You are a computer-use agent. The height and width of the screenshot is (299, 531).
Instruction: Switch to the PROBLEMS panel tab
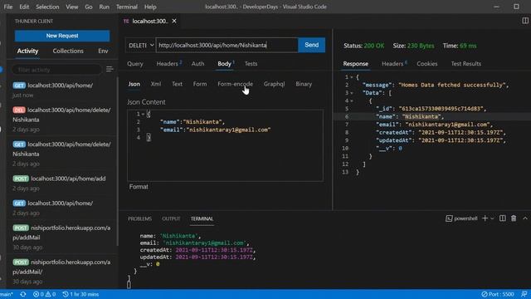140,219
